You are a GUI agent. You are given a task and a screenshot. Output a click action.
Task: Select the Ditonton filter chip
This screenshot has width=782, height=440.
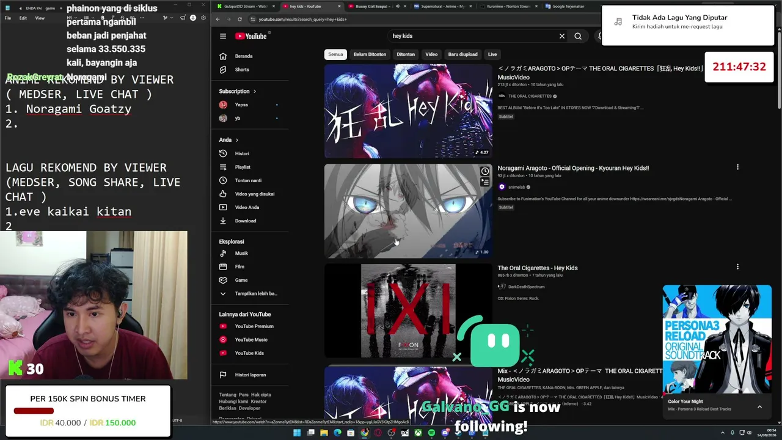pyautogui.click(x=406, y=54)
